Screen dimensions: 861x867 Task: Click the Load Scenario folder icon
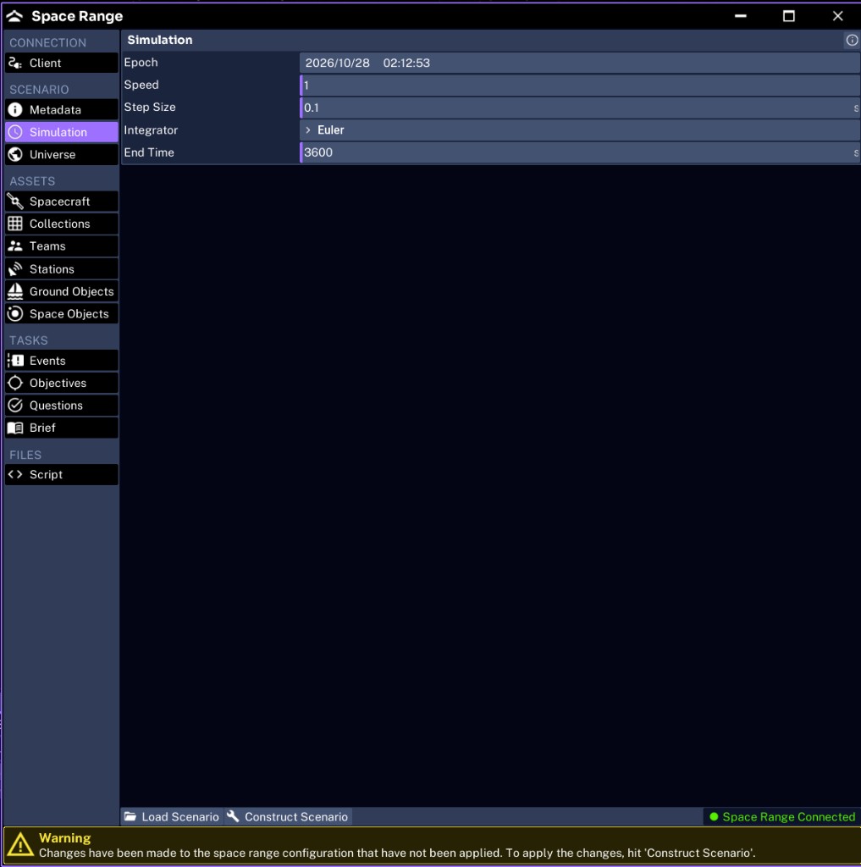click(x=130, y=816)
